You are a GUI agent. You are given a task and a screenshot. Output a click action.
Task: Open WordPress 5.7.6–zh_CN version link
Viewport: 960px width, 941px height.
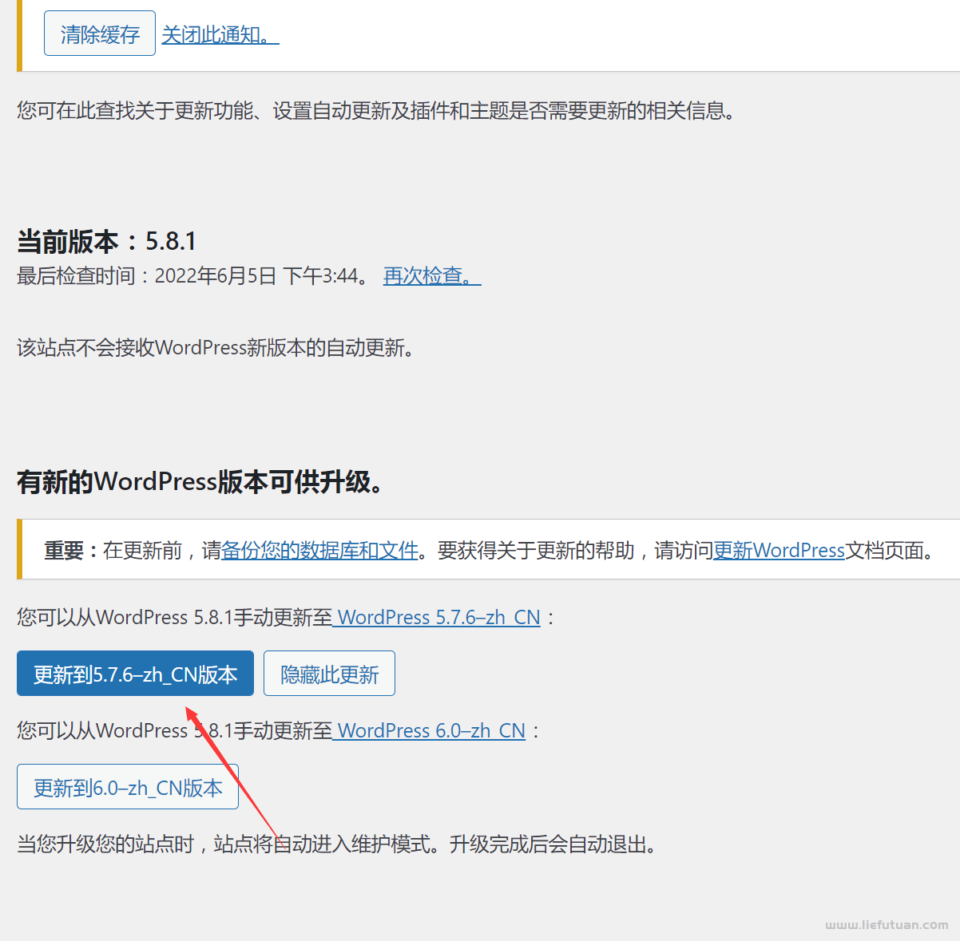[437, 618]
